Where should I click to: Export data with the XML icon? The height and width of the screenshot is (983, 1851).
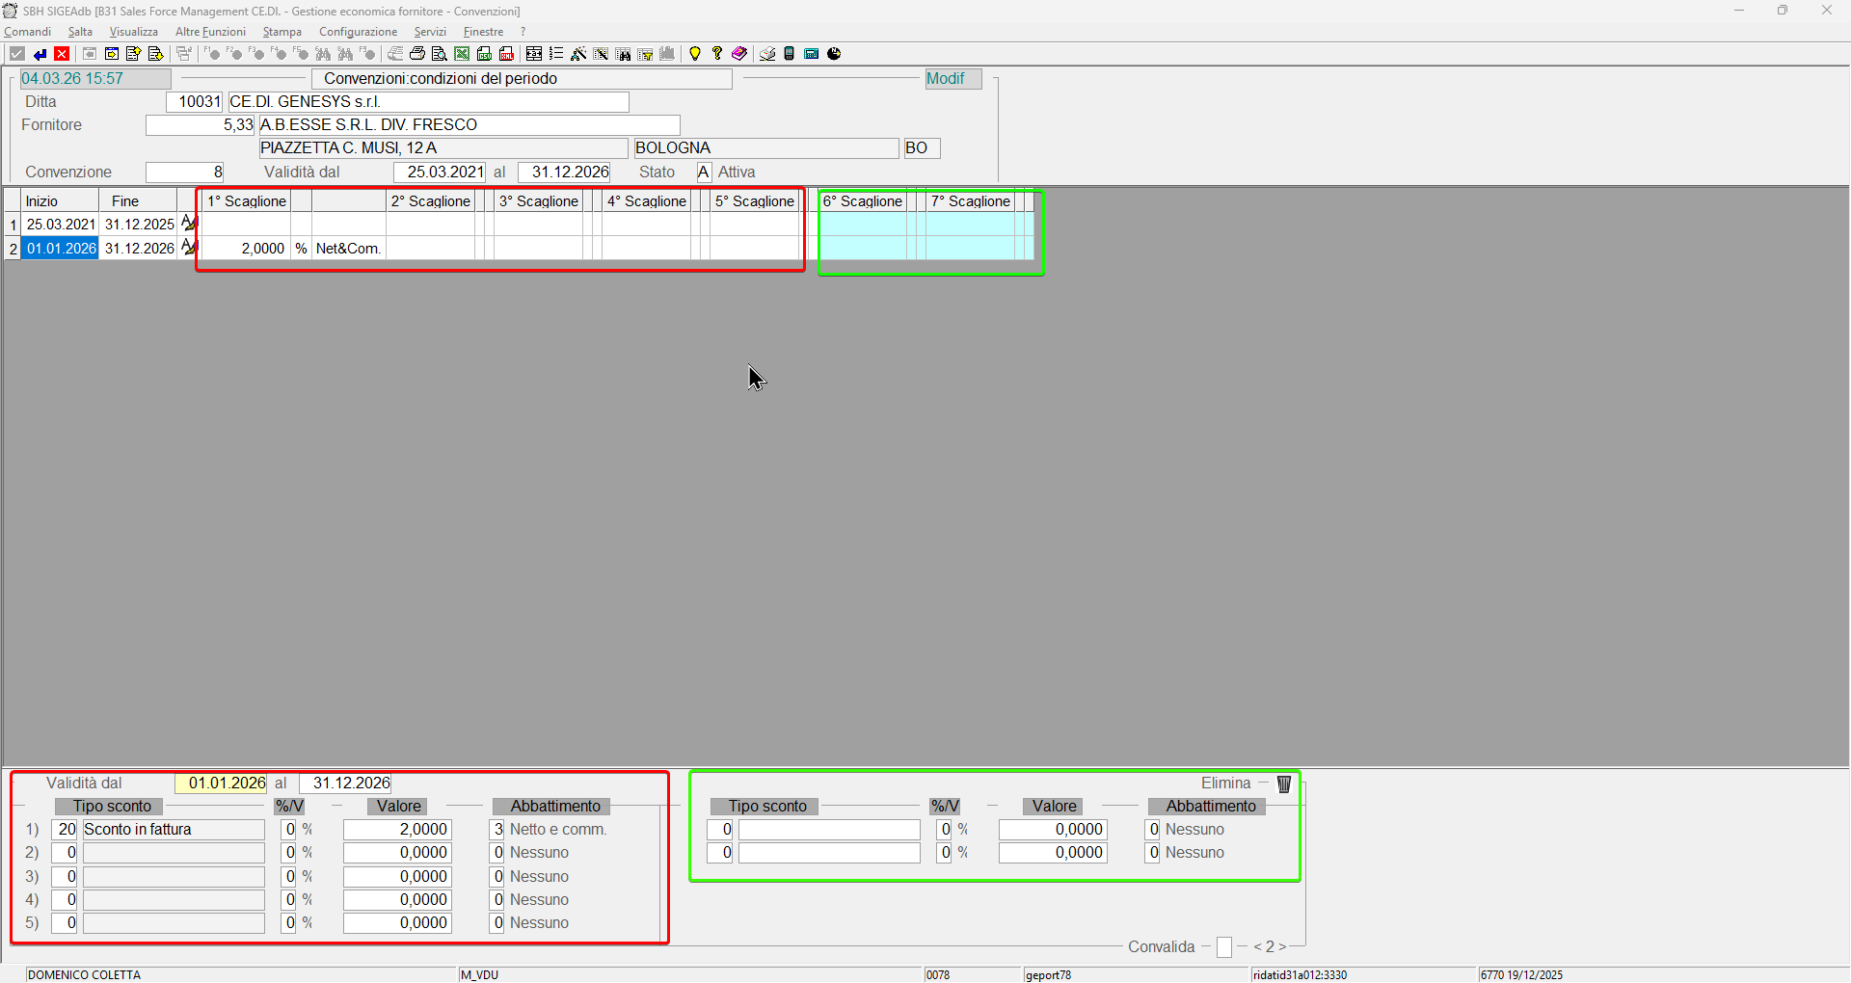click(x=506, y=54)
